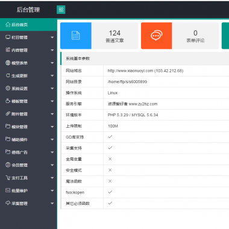Viewport: 229px width, 229px height.
Task: Click the 操作系统 row label
Action: pos(74,93)
